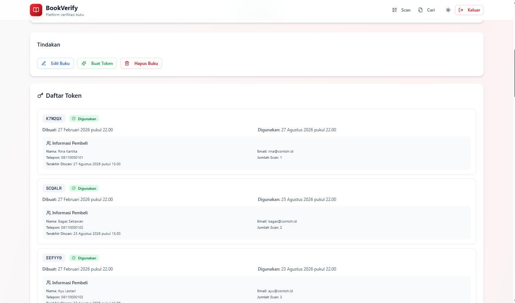Click the name Ayu Lestari

(x=67, y=291)
